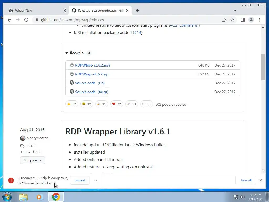Click the tag icon beside v1.6.1
The image size is (269, 202).
(22, 146)
